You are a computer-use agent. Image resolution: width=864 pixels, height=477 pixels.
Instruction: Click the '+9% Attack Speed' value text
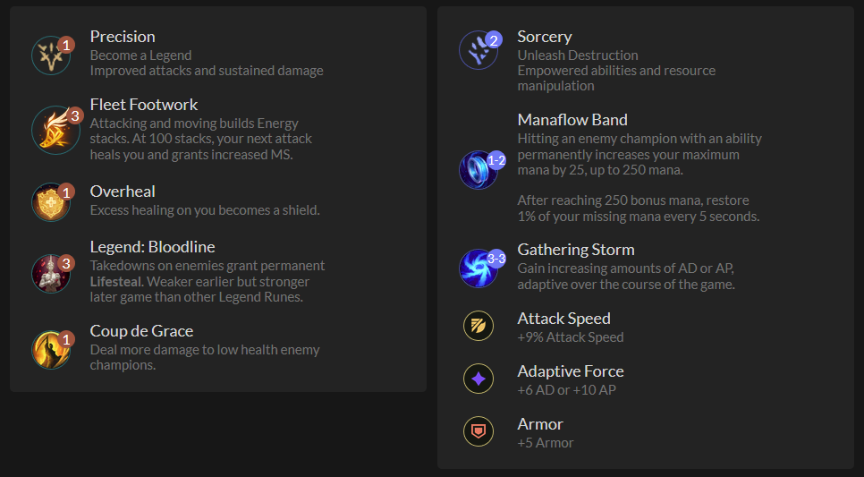tap(570, 337)
